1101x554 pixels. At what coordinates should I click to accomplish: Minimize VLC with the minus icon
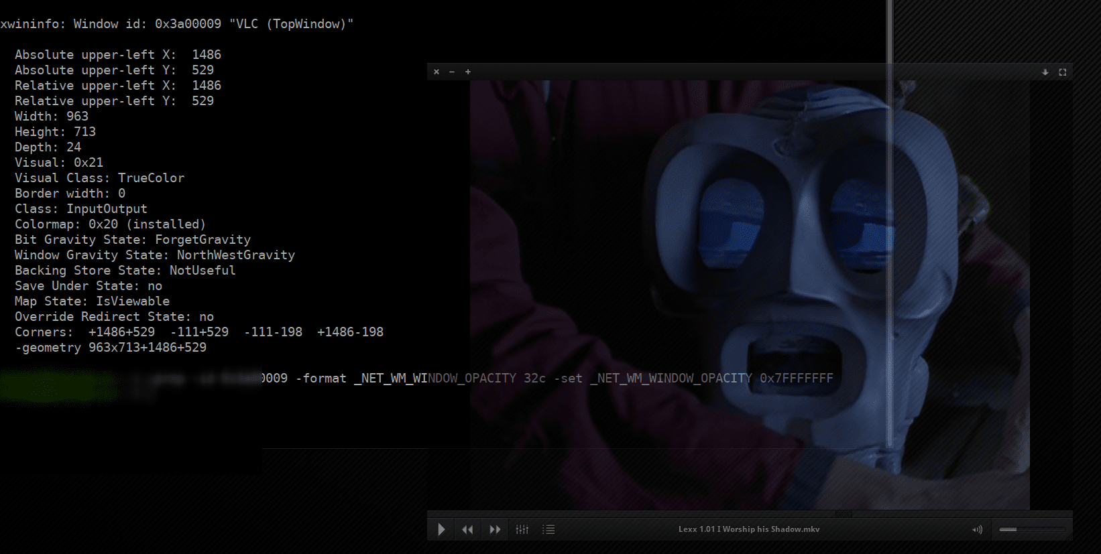(x=452, y=72)
